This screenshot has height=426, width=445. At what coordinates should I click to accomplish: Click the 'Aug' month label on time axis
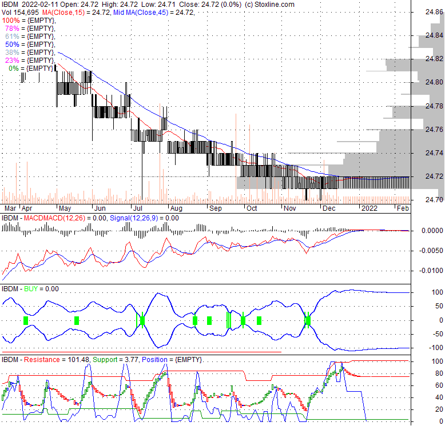click(176, 208)
